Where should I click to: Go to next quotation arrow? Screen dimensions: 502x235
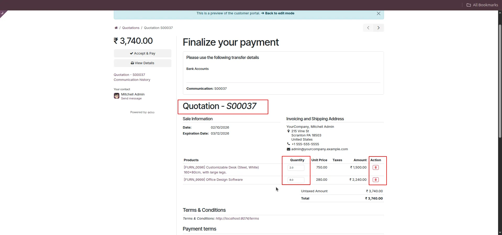(x=378, y=28)
